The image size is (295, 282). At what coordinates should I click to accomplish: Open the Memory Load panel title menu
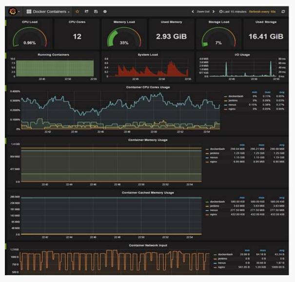pos(124,22)
